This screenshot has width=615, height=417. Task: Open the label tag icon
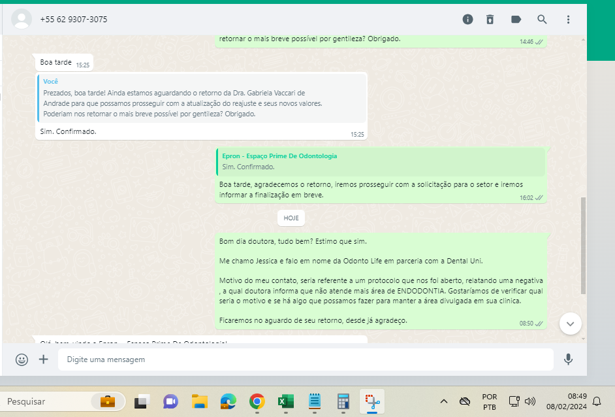516,19
